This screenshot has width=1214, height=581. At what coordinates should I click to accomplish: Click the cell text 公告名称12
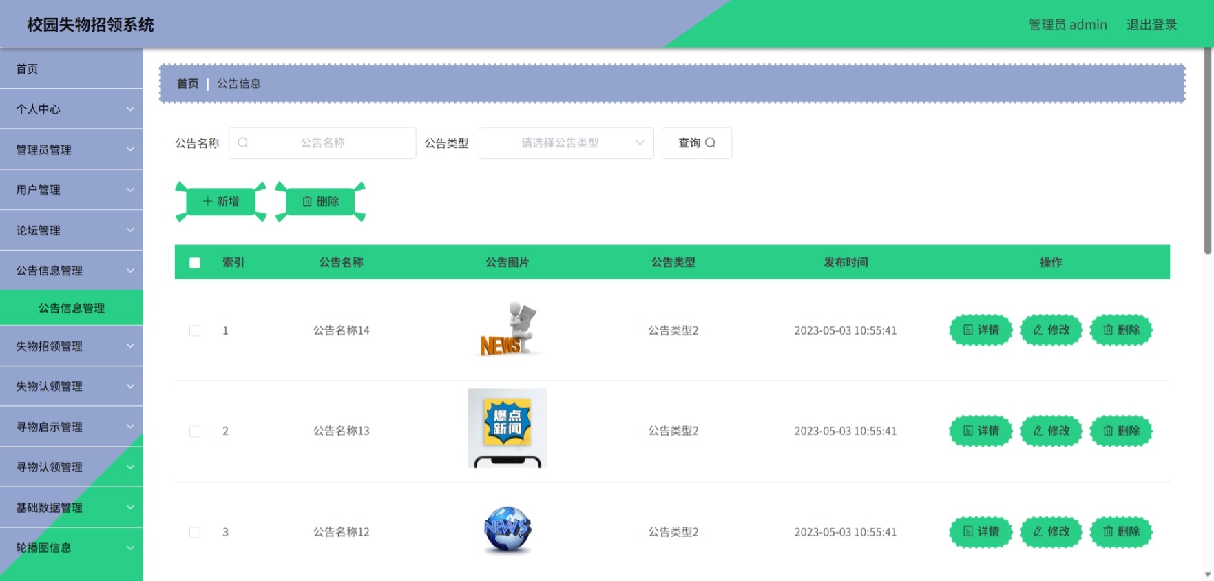[x=342, y=532]
